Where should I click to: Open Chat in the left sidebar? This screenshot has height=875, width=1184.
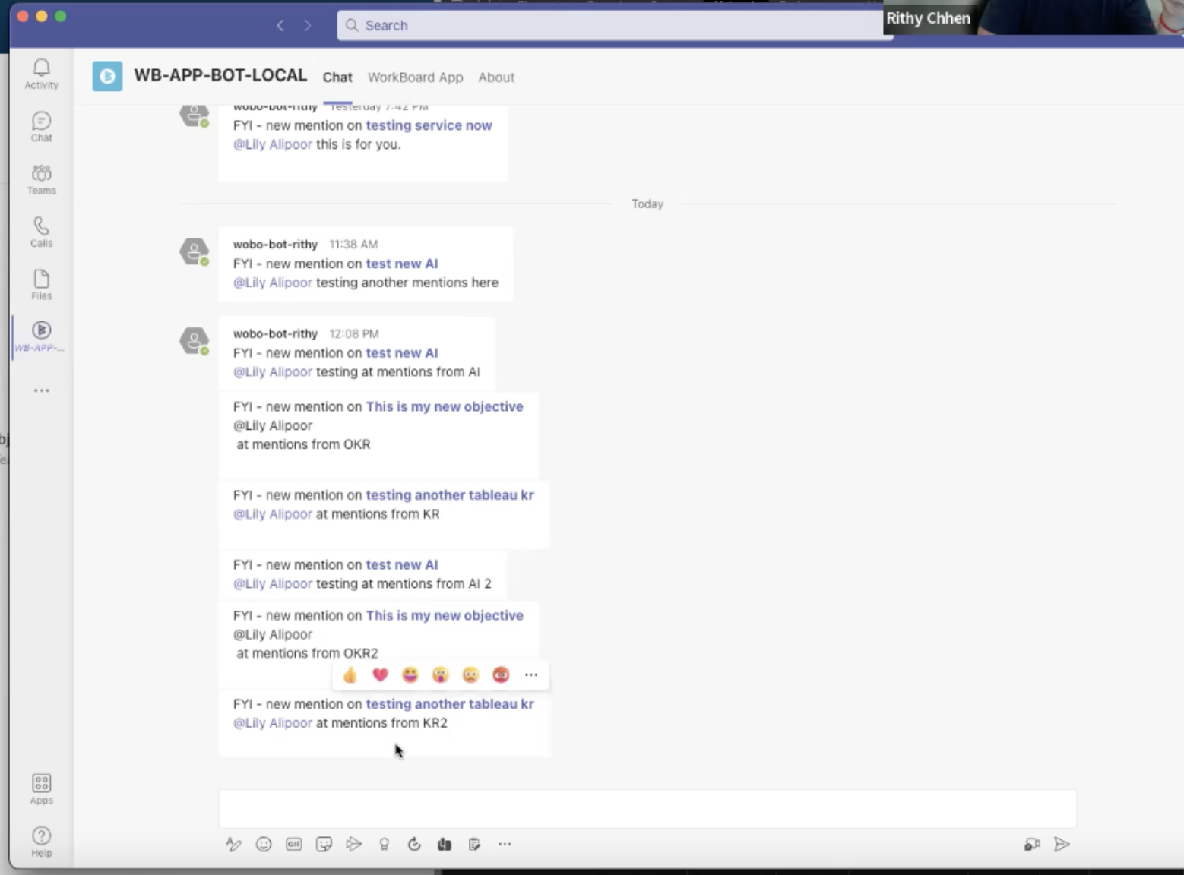(x=41, y=127)
